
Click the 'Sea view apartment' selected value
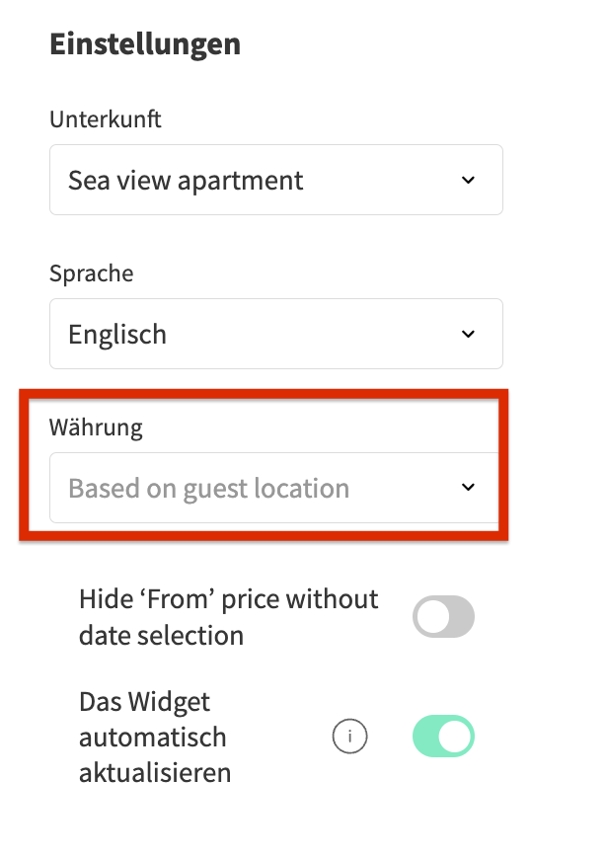186,181
